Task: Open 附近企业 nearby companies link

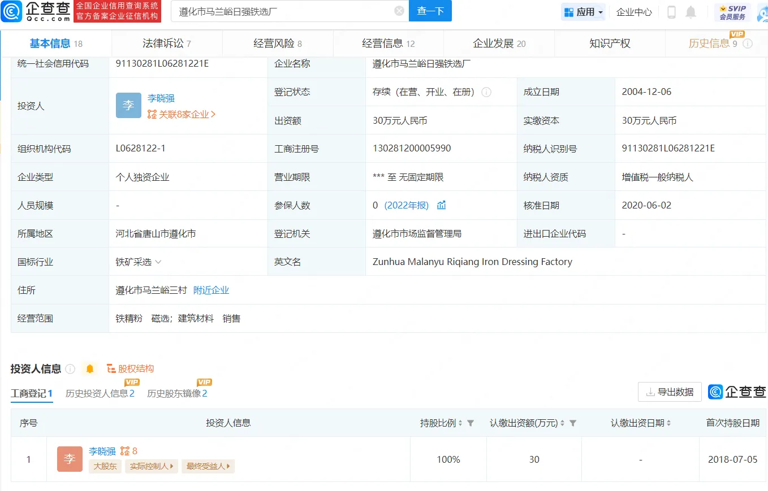Action: tap(211, 290)
